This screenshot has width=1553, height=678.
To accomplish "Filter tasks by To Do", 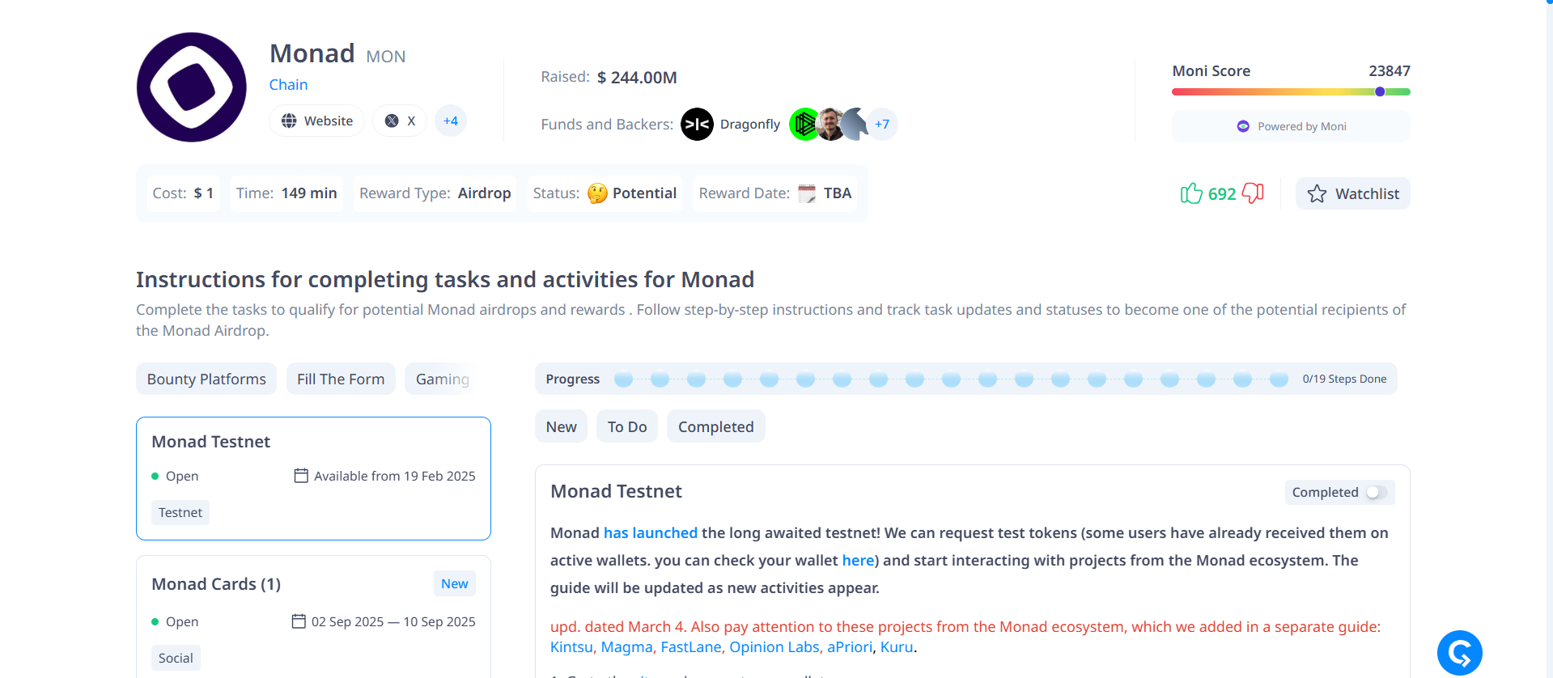I will (x=627, y=426).
